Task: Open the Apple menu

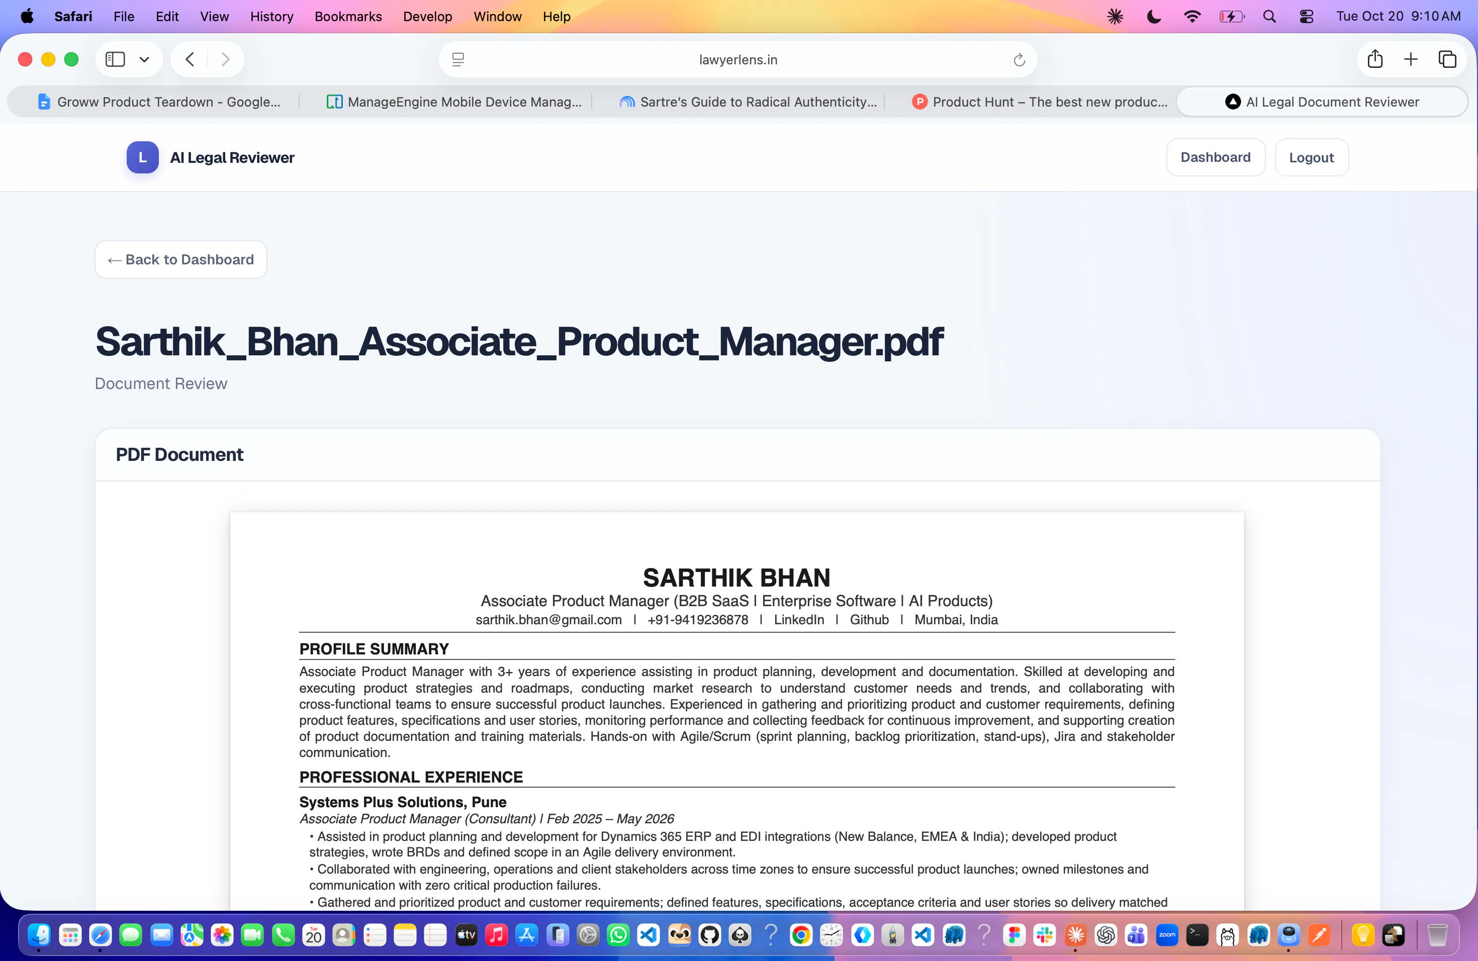Action: [27, 16]
